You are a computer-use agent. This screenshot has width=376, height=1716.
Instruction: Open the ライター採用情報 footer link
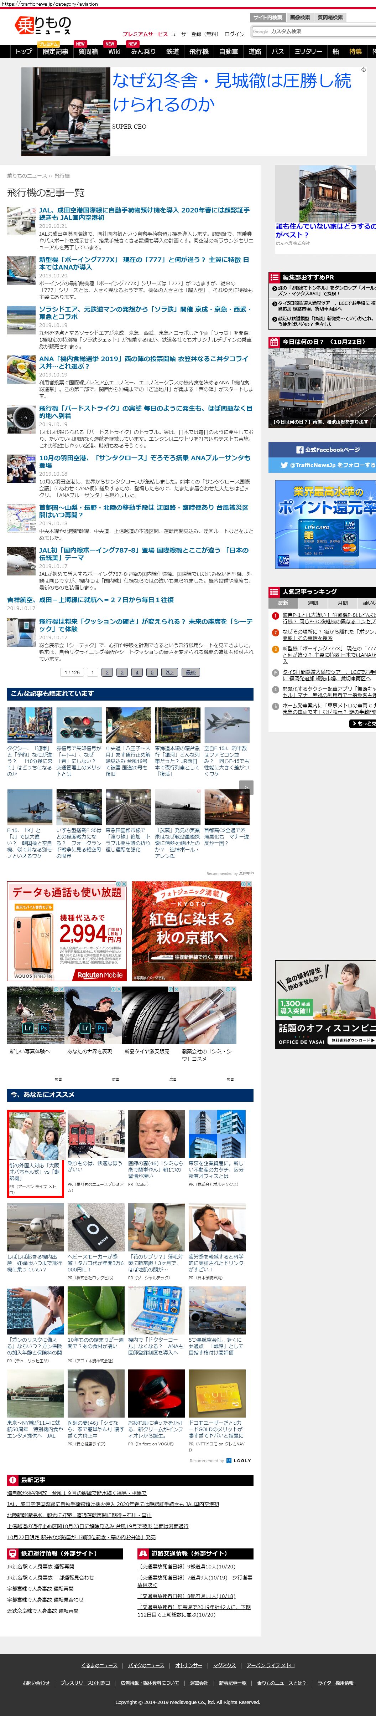[x=335, y=1683]
